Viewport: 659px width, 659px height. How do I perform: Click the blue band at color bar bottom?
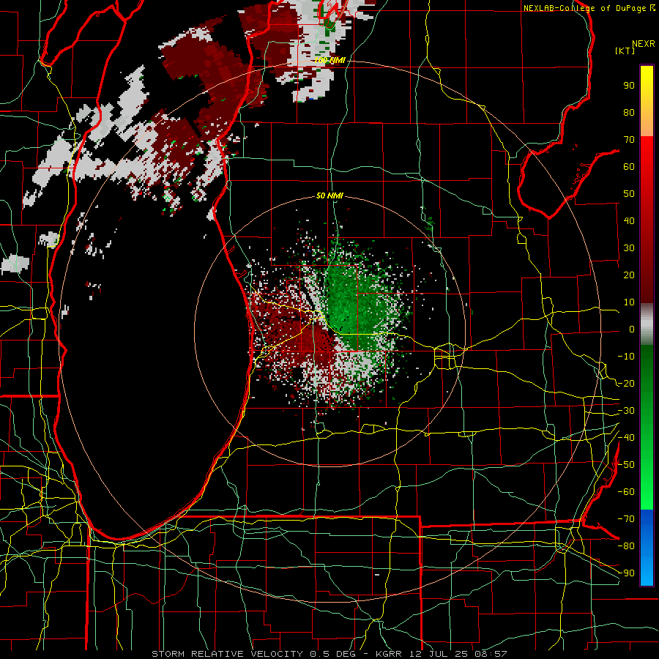[647, 548]
